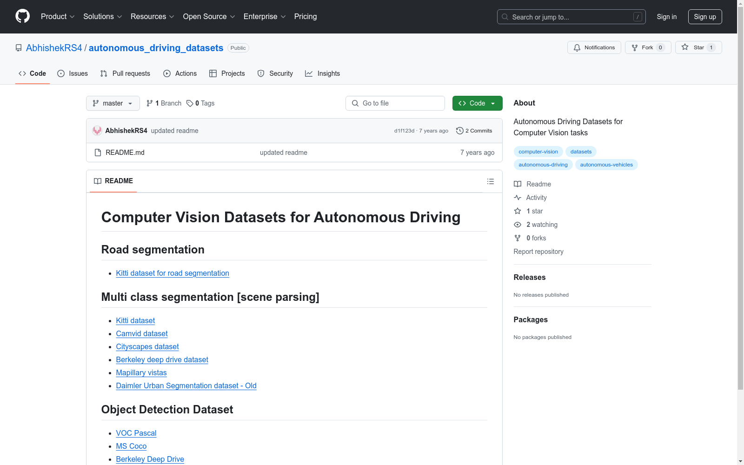Click the Search or jump to field
The image size is (744, 465).
[571, 17]
